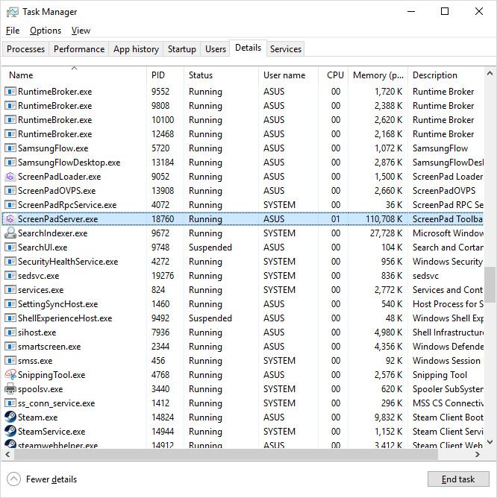Select the SearchIndexer.exe process name
The image size is (497, 498).
[52, 233]
